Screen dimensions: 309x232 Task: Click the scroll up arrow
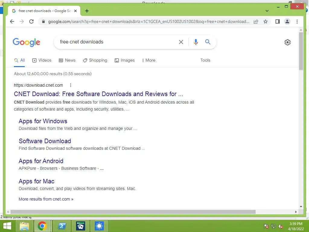(x=301, y=30)
